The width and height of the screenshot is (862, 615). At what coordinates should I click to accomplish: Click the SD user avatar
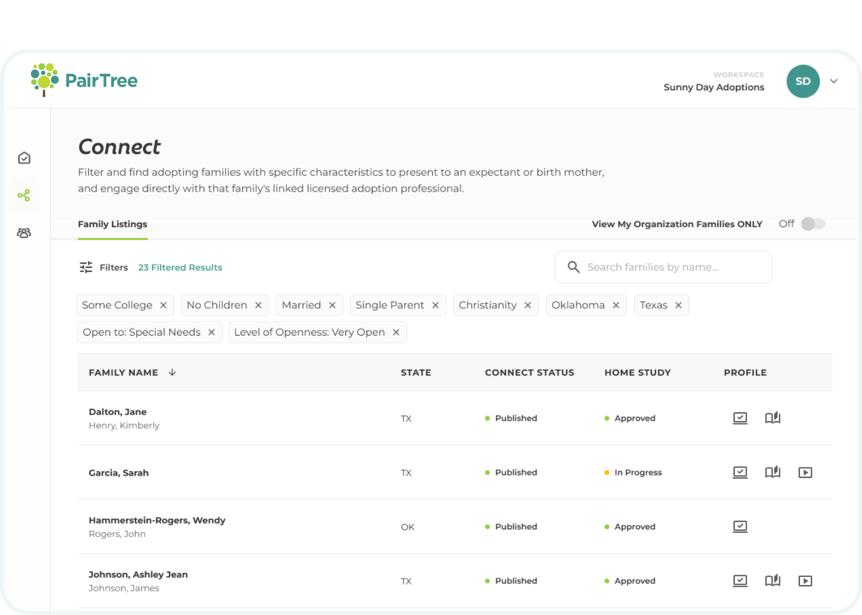[x=803, y=81]
